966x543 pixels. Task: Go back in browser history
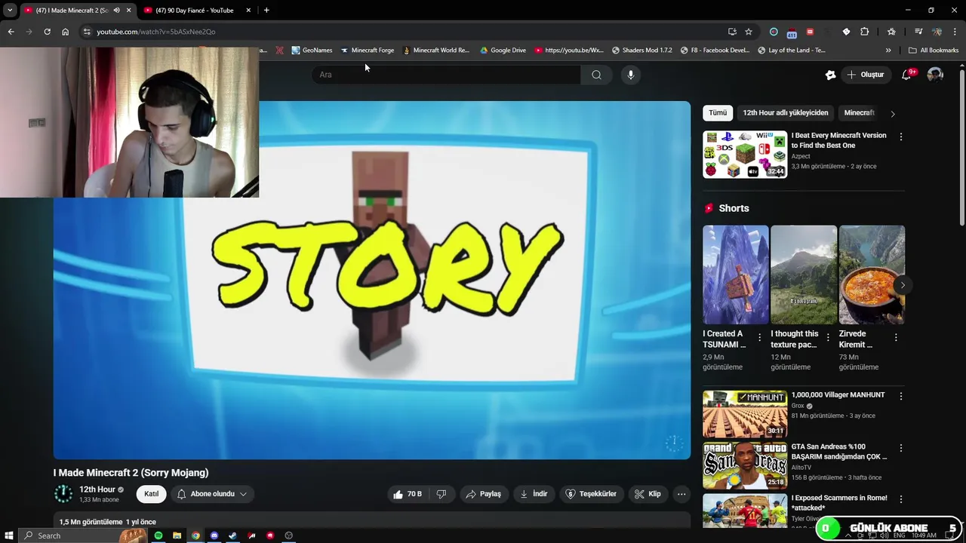click(x=11, y=32)
